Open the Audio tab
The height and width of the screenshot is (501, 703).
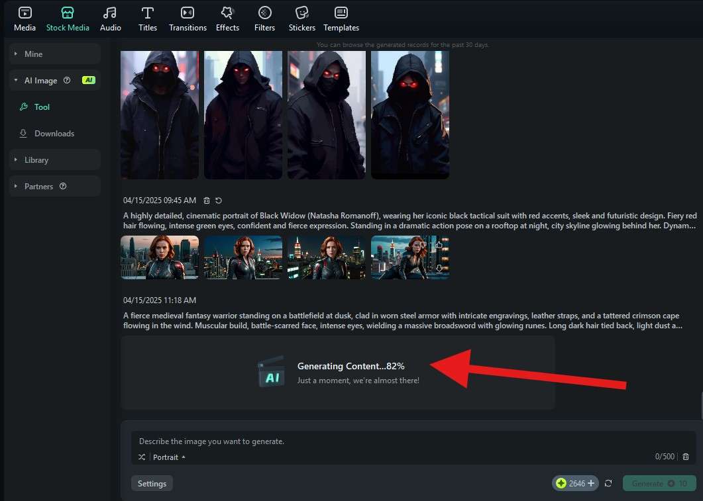click(110, 19)
